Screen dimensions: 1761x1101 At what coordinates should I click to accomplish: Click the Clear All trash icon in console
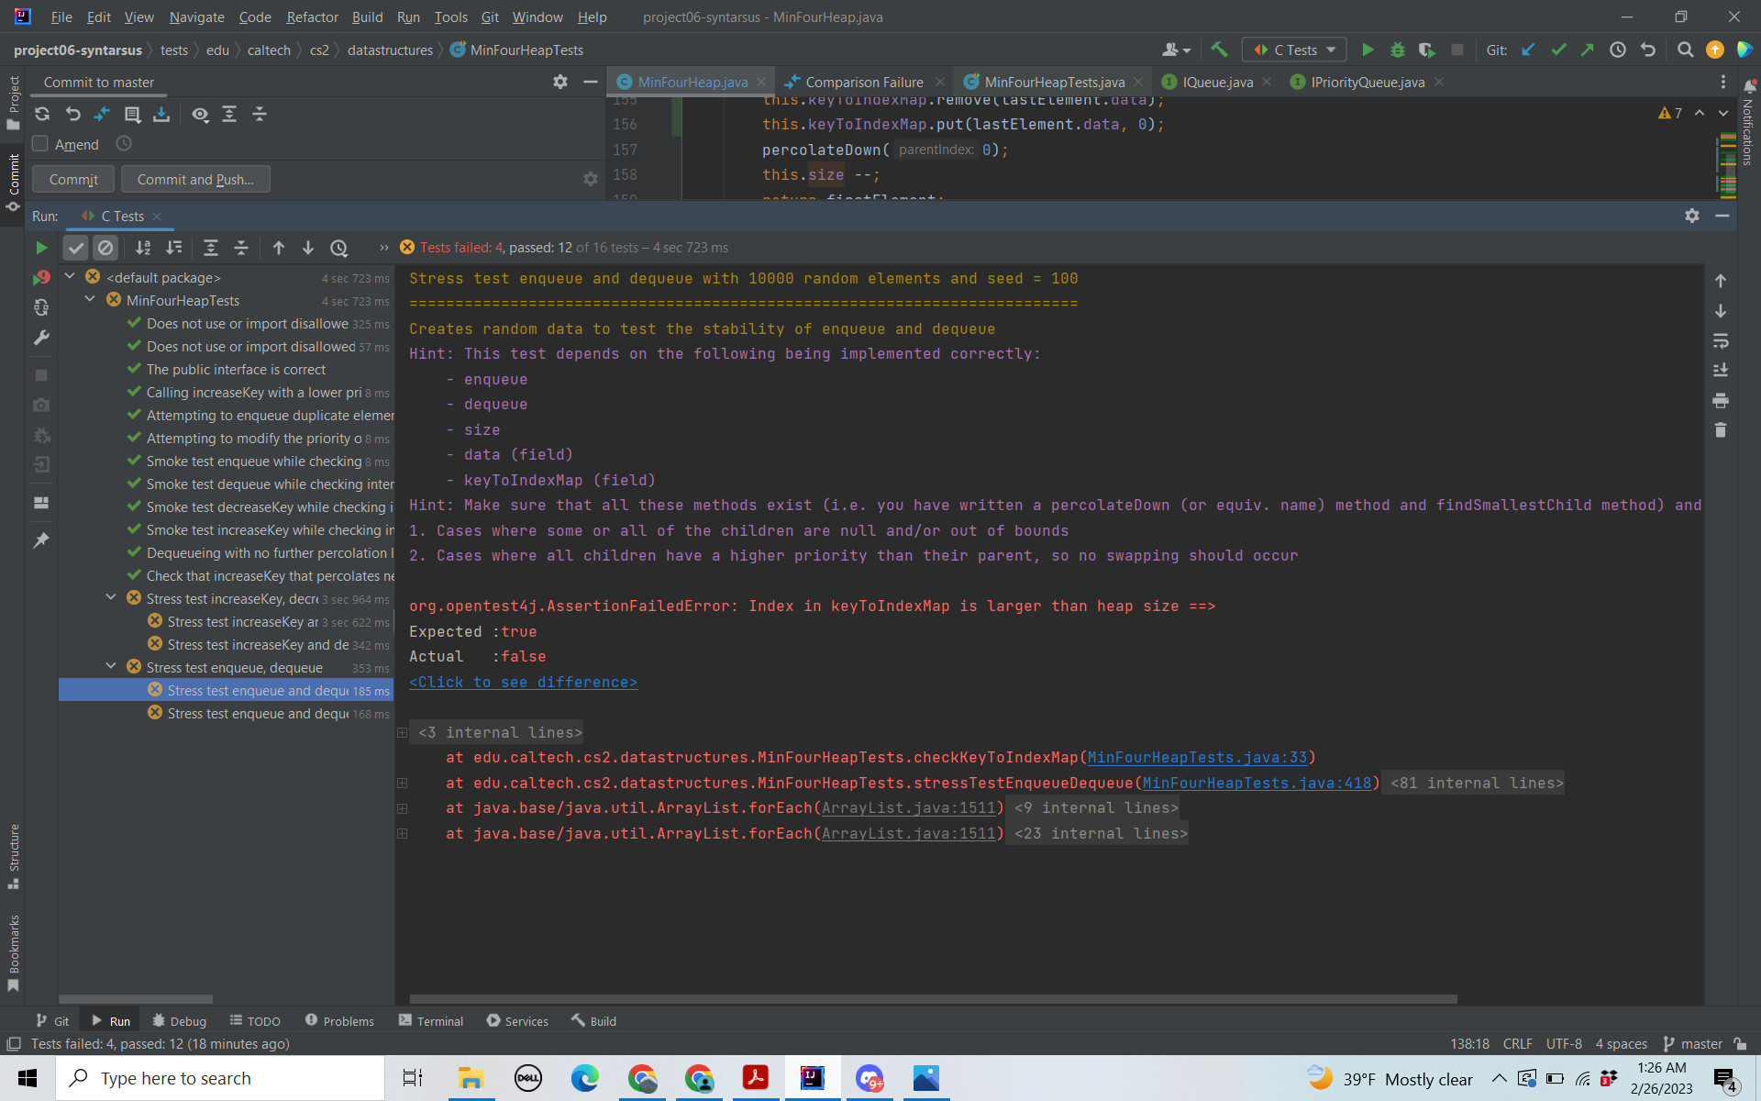click(x=1721, y=430)
